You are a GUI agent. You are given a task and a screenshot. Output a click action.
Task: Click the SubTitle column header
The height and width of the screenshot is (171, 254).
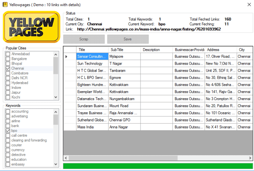[124, 50]
